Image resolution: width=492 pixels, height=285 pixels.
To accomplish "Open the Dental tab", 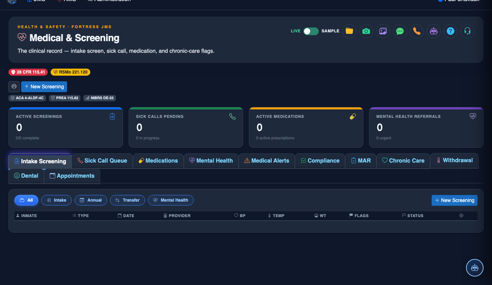I will point(26,176).
